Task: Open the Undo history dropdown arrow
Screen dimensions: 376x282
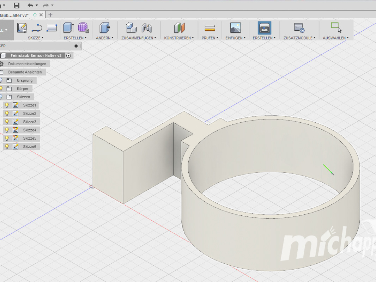Action: pyautogui.click(x=37, y=5)
